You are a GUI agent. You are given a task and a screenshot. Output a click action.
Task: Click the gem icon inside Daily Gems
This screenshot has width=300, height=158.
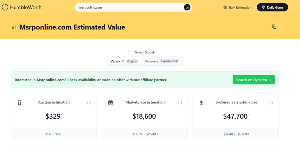(x=263, y=7)
